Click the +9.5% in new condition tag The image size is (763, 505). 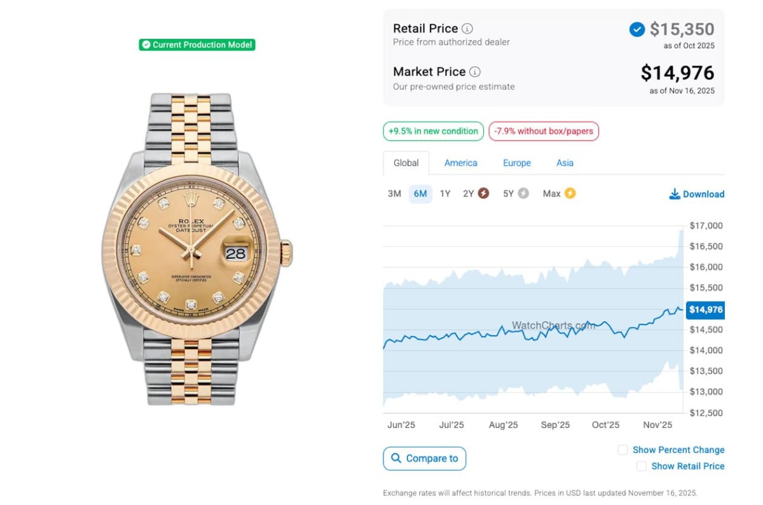[433, 131]
